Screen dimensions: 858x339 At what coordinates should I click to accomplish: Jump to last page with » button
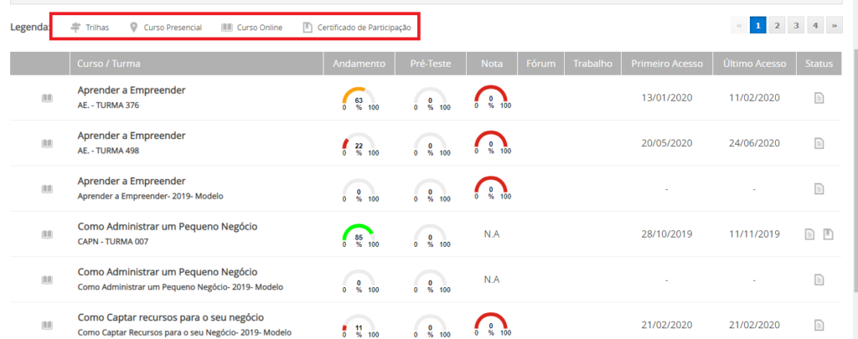point(834,26)
